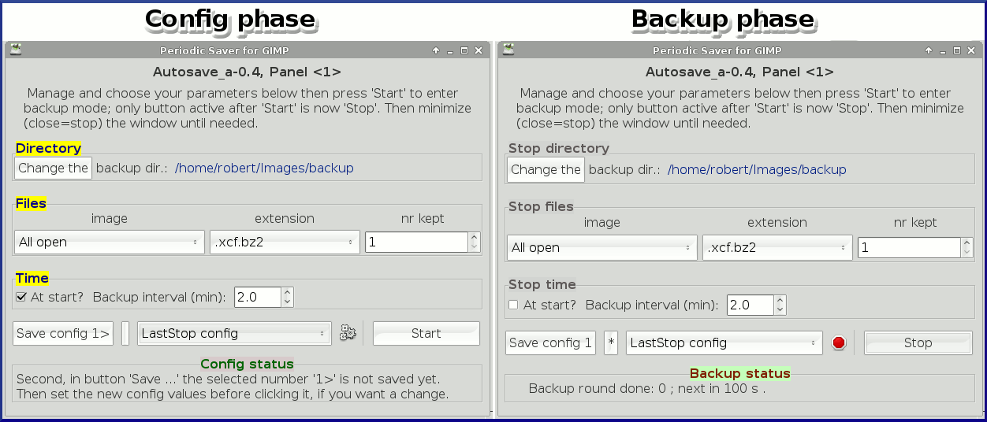Minimize the Config phase Periodic Saver window
Image resolution: width=987 pixels, height=422 pixels.
450,51
